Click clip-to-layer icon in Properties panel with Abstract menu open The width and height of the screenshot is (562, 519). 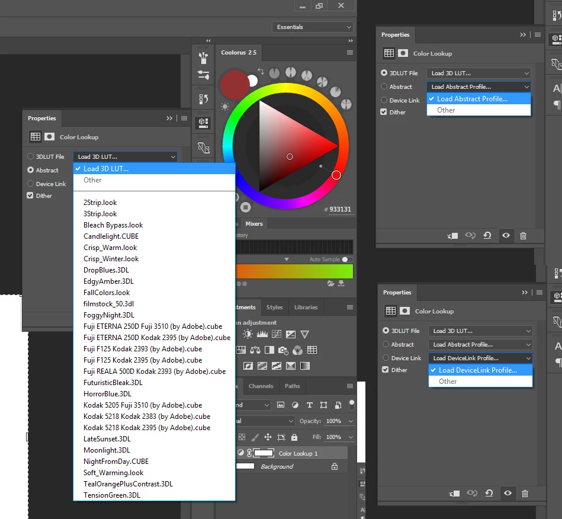point(452,236)
